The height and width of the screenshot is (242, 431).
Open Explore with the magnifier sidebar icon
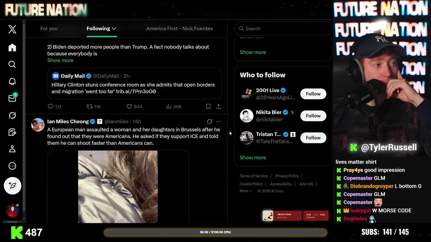[x=12, y=64]
